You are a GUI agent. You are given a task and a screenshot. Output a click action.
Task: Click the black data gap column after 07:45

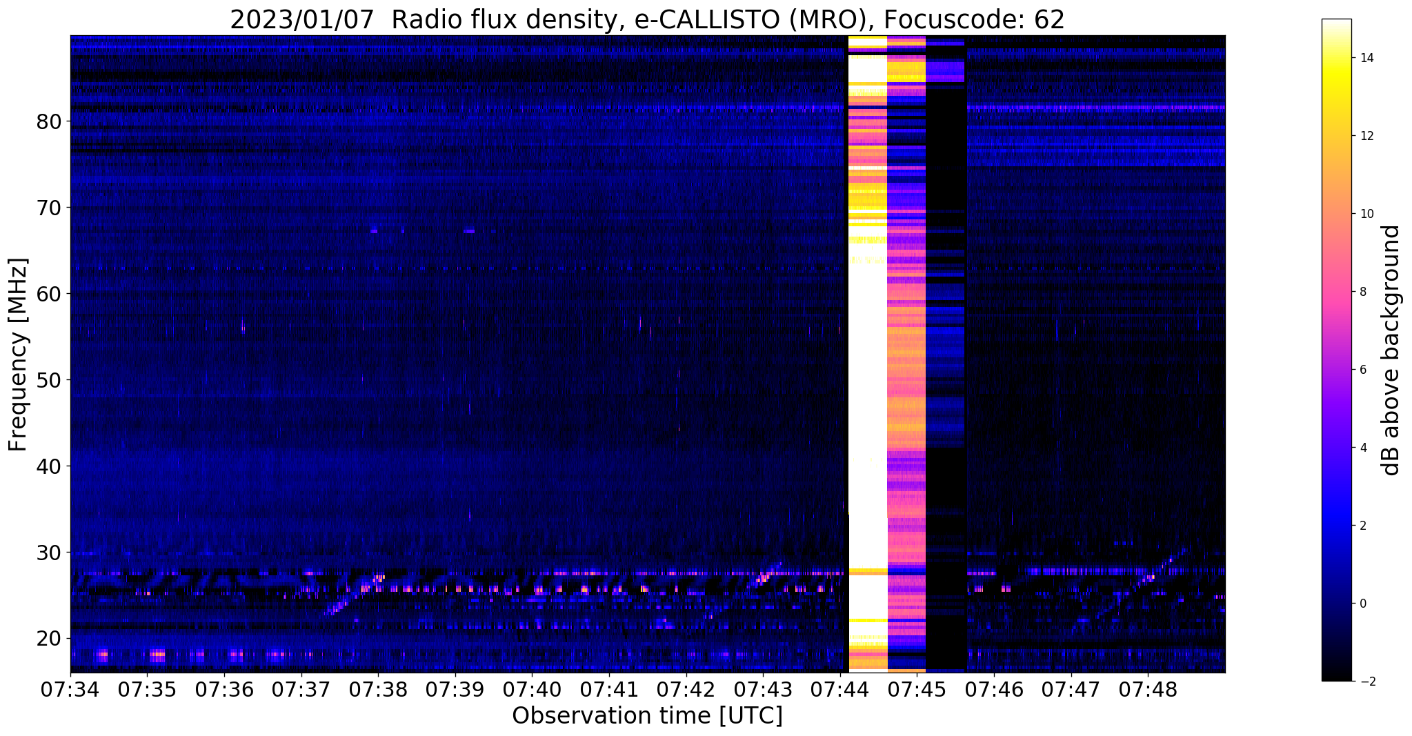pyautogui.click(x=945, y=354)
